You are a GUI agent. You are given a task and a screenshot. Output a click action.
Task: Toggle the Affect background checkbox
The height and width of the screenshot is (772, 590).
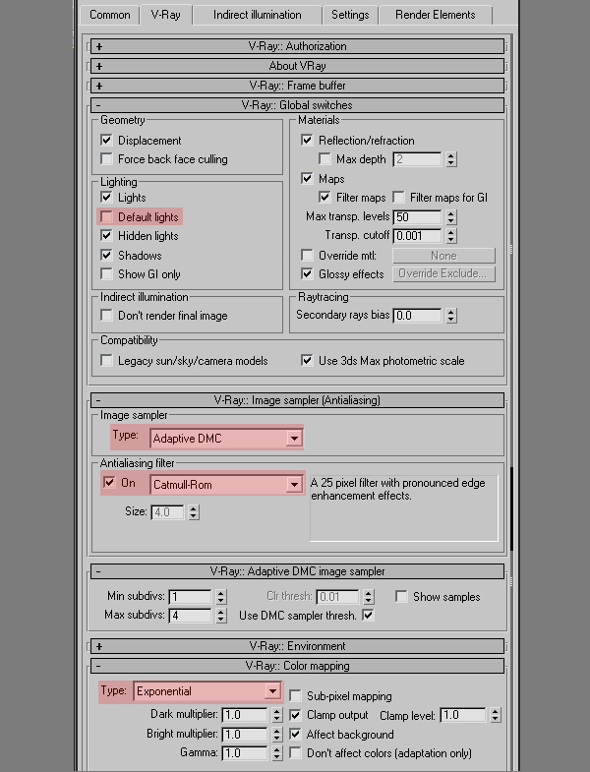pos(295,735)
